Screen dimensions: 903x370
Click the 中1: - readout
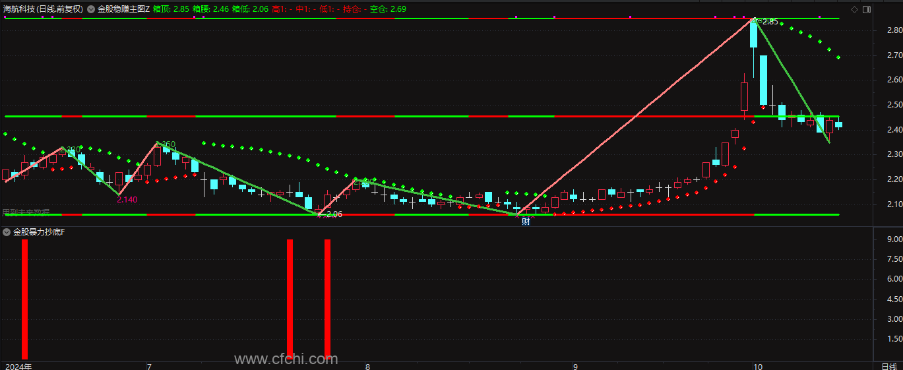click(x=306, y=9)
